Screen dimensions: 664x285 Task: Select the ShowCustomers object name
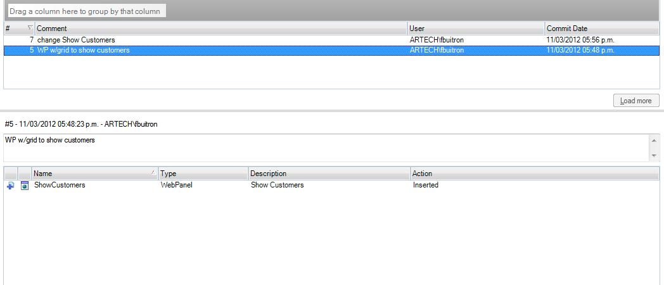coord(60,185)
